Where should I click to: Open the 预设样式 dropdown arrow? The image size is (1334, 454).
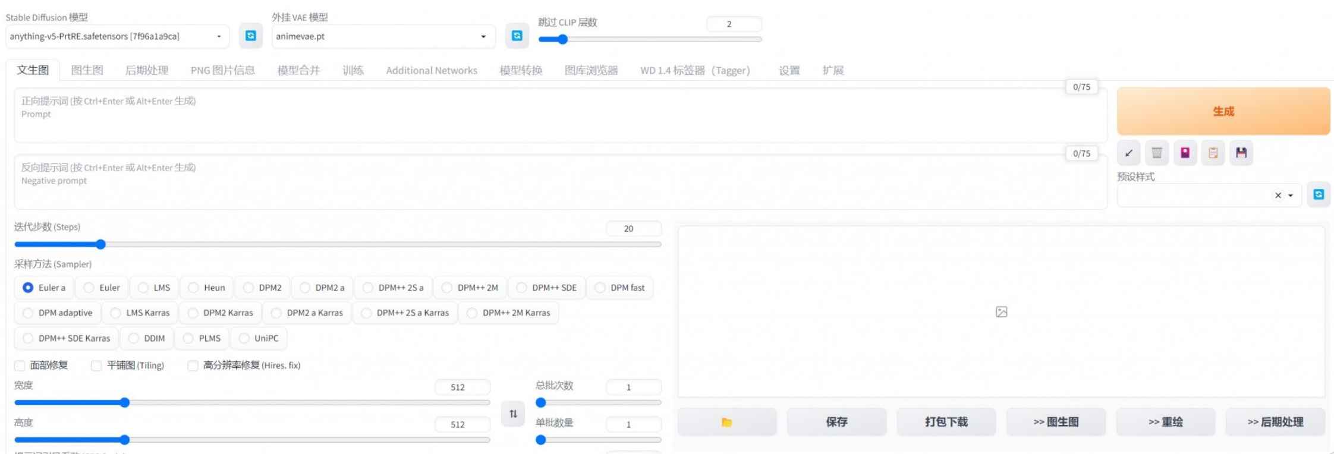click(x=1291, y=196)
